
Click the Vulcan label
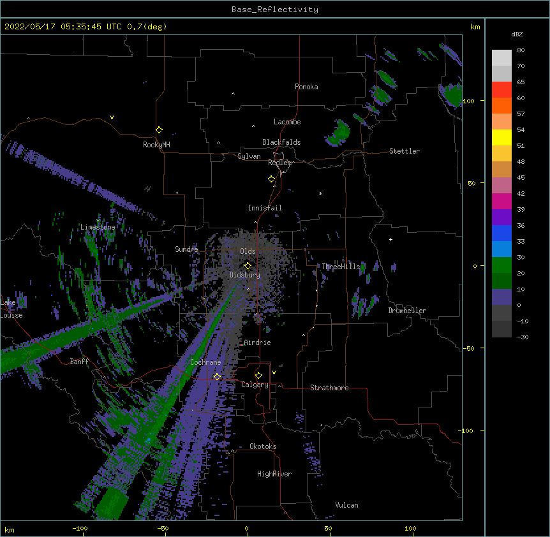pos(346,505)
